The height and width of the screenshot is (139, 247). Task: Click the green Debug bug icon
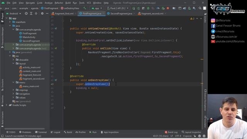click(148, 8)
